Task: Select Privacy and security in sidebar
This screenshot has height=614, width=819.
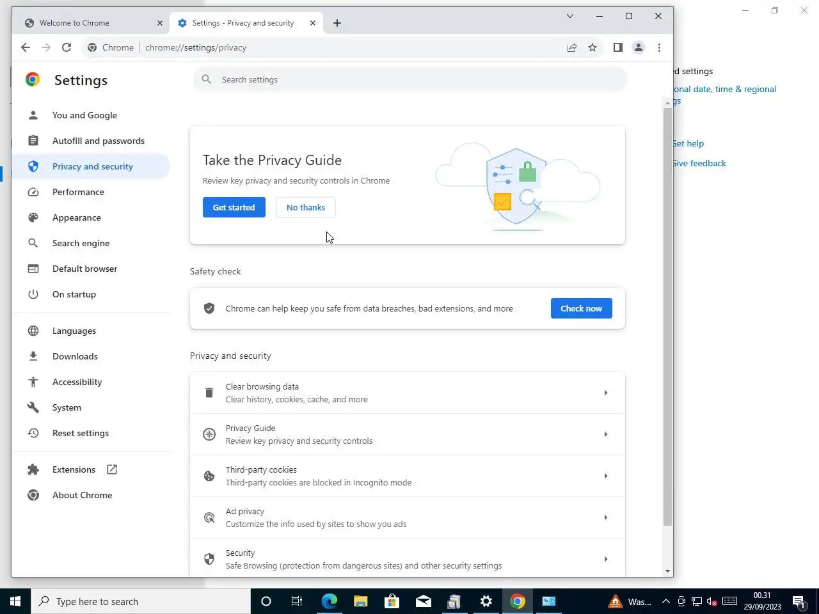Action: [x=92, y=166]
